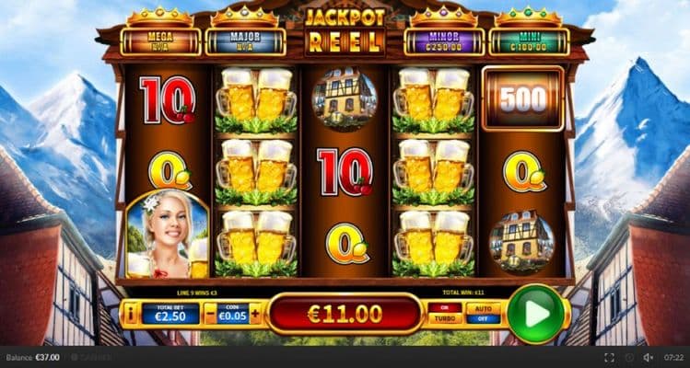Click the Total Bet €2.50 display
Image resolution: width=690 pixels, height=368 pixels.
[x=170, y=314]
